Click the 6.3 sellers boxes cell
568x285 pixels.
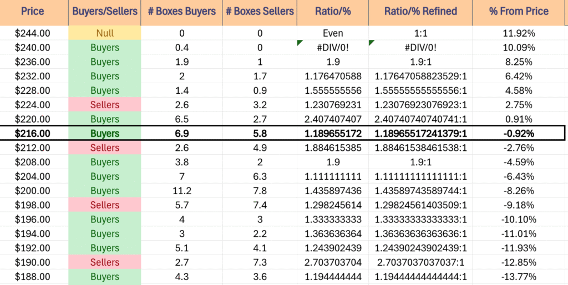tap(260, 177)
